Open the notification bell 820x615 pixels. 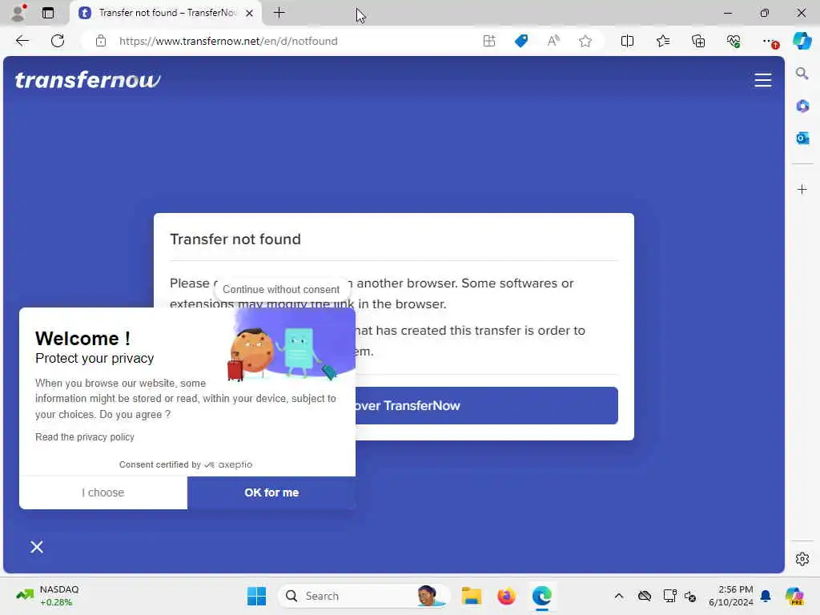point(766,596)
